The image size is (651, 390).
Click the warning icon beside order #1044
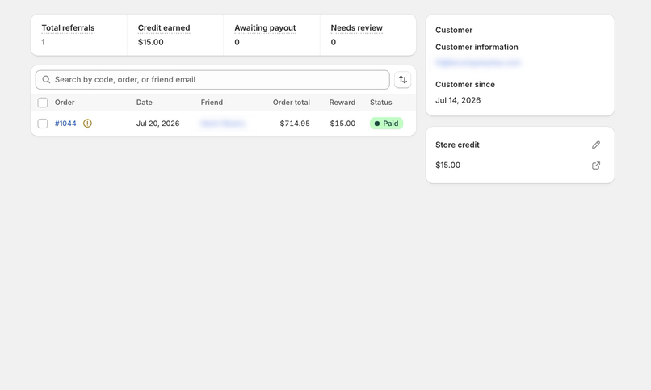coord(87,124)
